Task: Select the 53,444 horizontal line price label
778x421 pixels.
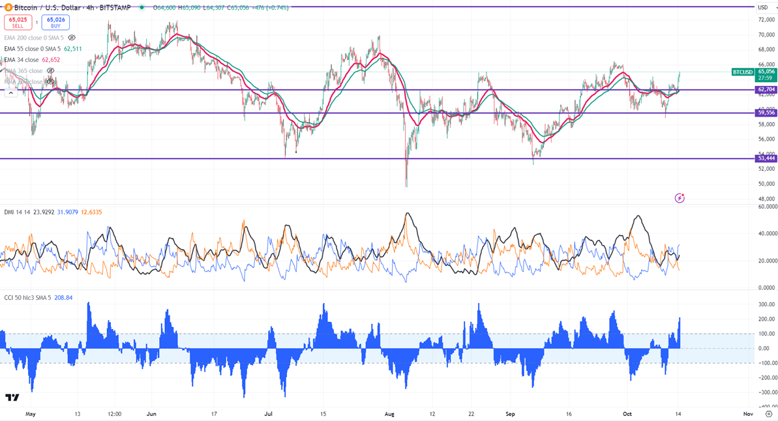Action: [x=766, y=158]
